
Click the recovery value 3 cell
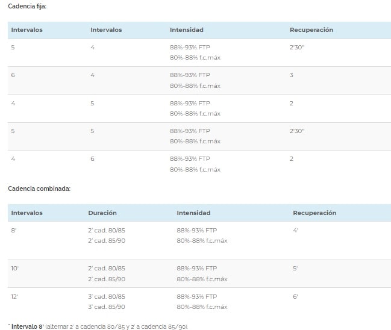(x=291, y=75)
